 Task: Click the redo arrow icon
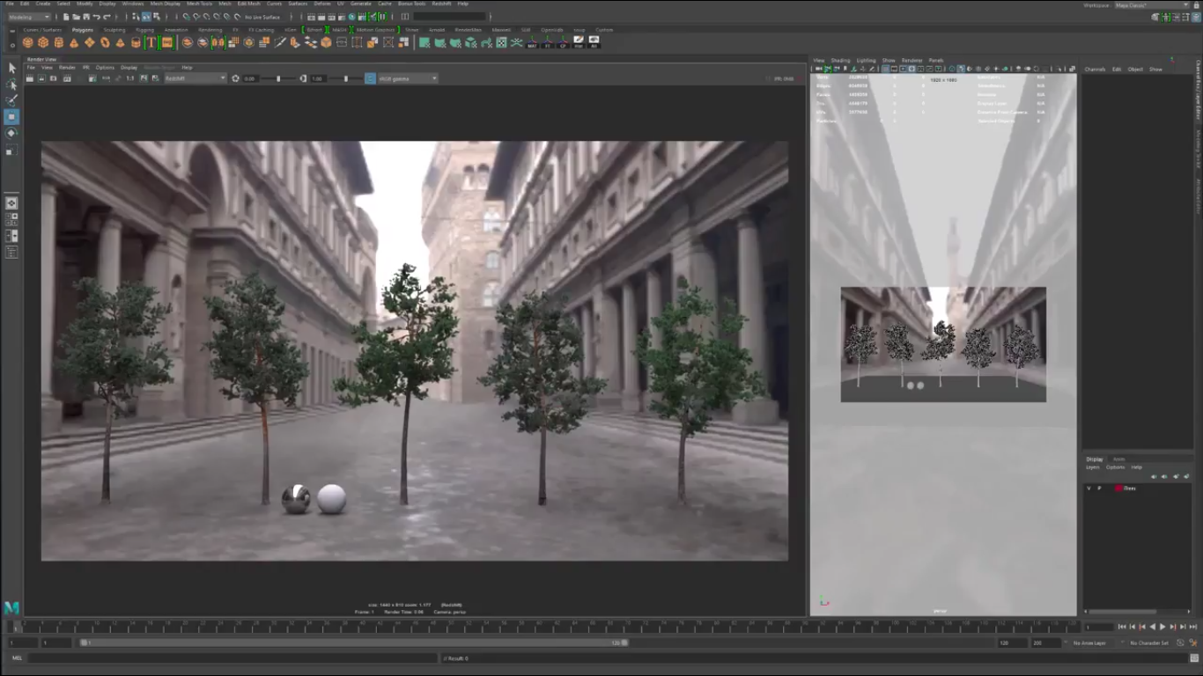(x=107, y=17)
